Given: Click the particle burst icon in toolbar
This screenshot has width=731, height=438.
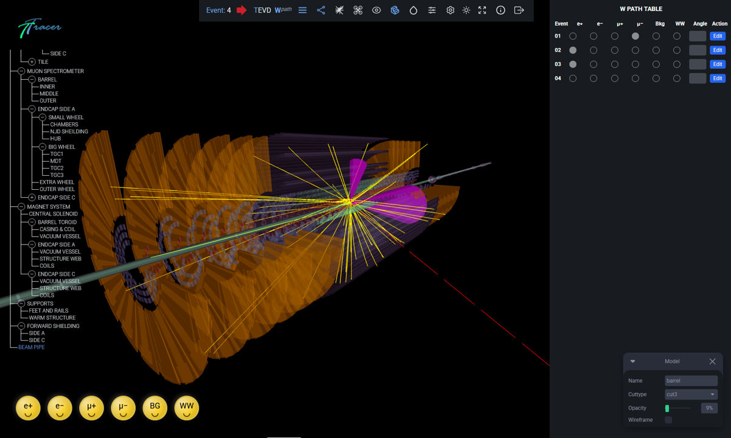Looking at the screenshot, I should [340, 10].
